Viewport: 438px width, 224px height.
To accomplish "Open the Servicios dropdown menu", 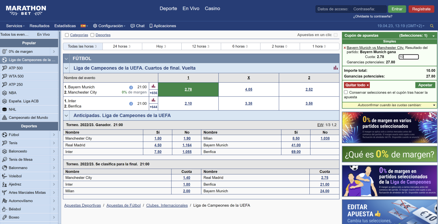I will tap(15, 26).
